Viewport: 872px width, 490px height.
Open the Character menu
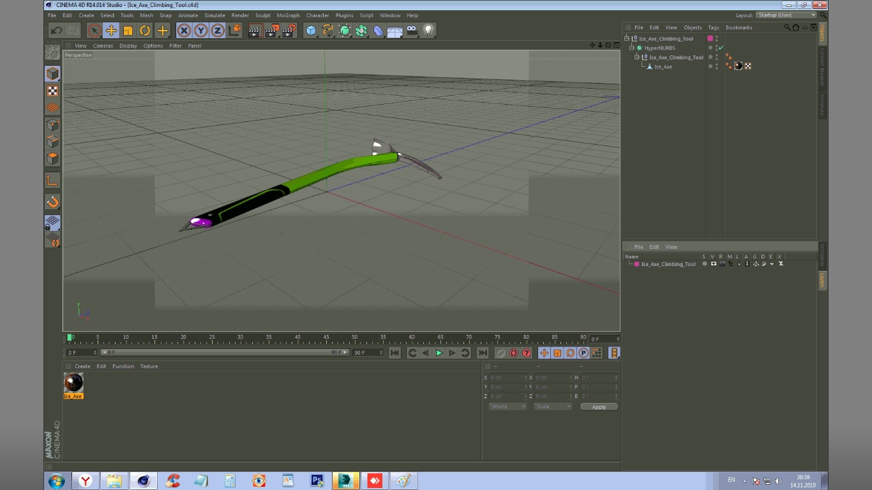(x=317, y=15)
